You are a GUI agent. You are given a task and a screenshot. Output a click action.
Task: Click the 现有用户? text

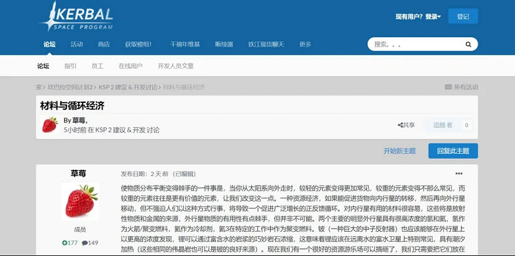(x=409, y=16)
